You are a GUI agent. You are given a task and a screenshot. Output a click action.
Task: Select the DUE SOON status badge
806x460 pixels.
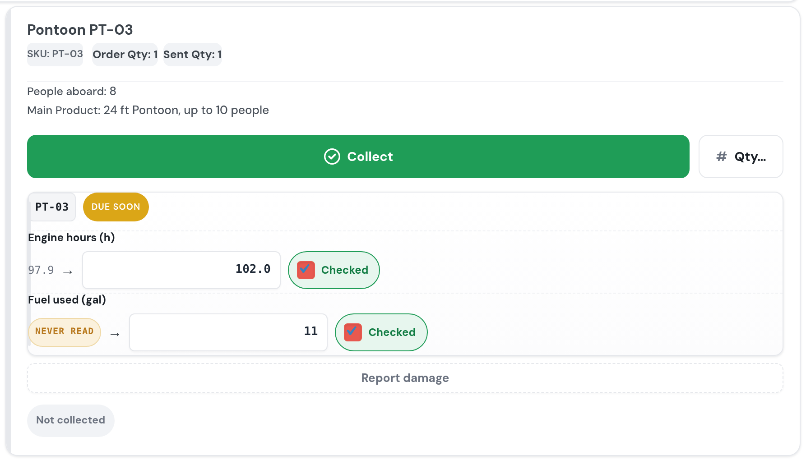(x=116, y=207)
